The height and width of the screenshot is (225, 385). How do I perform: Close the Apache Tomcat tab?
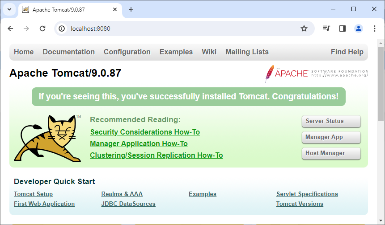click(x=115, y=9)
